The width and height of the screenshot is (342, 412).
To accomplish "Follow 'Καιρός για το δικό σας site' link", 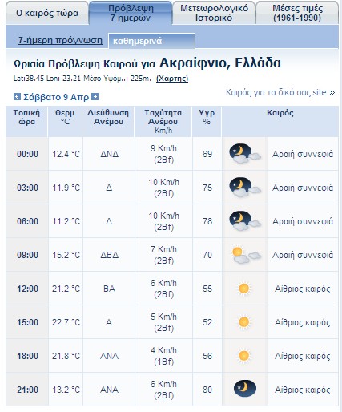I will click(280, 92).
